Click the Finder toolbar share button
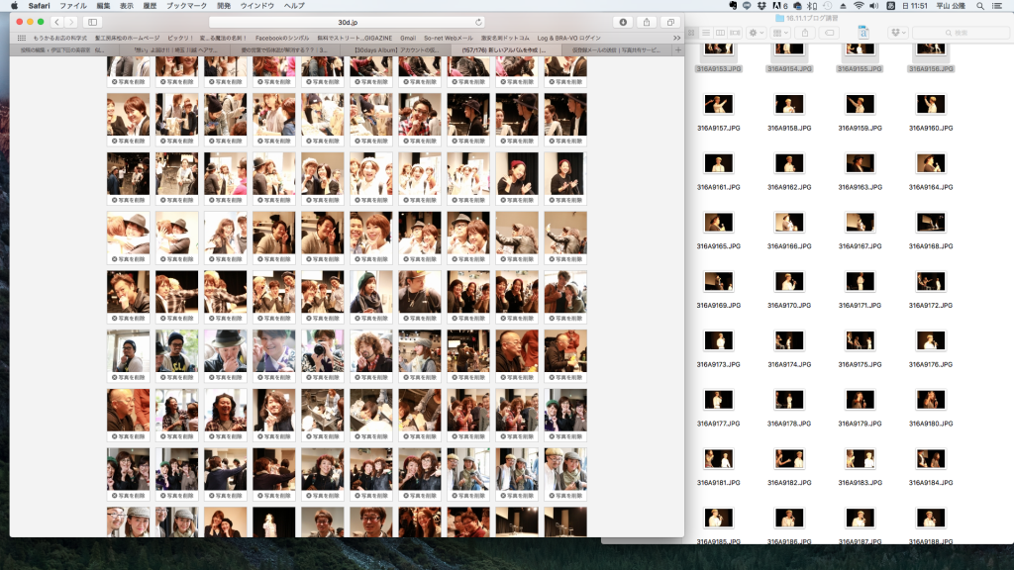The height and width of the screenshot is (570, 1014). (805, 33)
